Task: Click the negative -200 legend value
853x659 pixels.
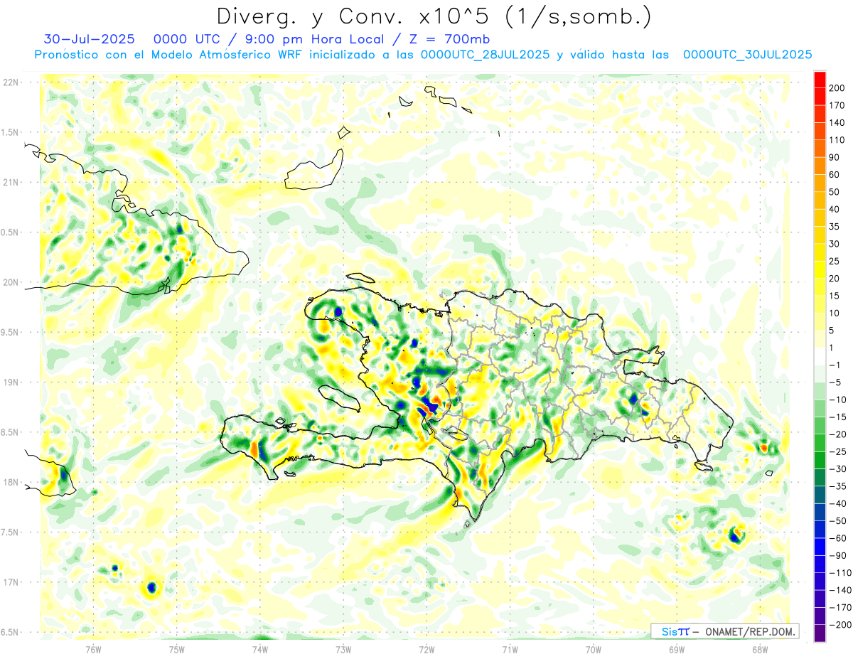Action: tap(839, 625)
